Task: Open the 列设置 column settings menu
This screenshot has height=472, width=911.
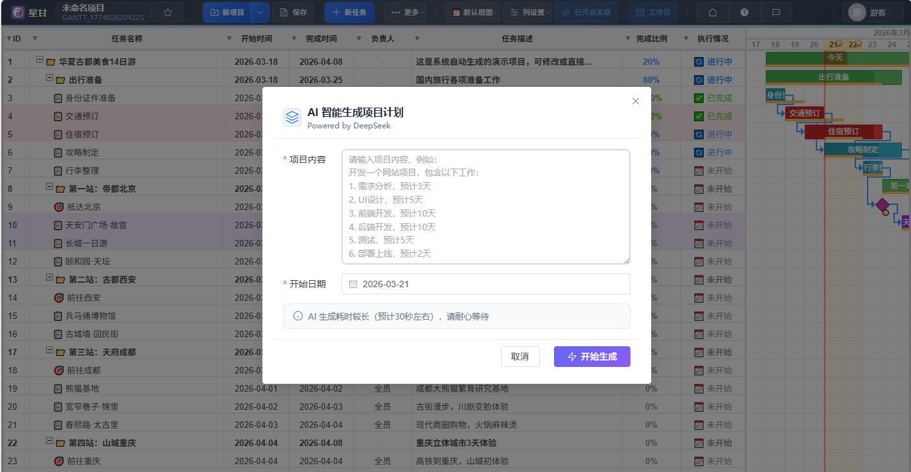Action: coord(528,12)
